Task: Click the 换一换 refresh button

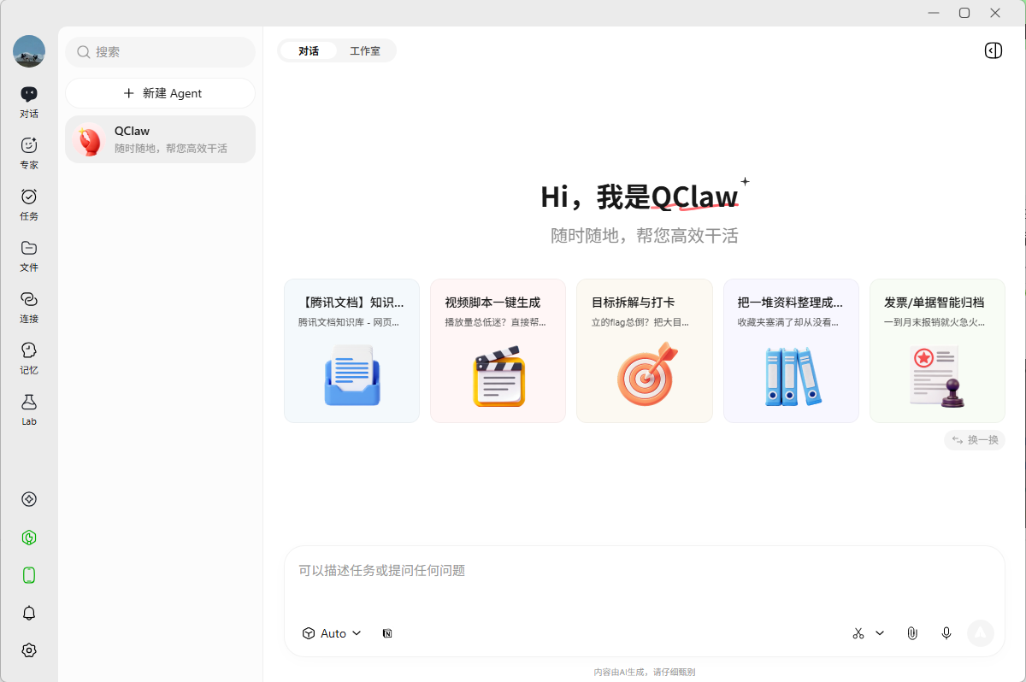Action: [x=975, y=440]
